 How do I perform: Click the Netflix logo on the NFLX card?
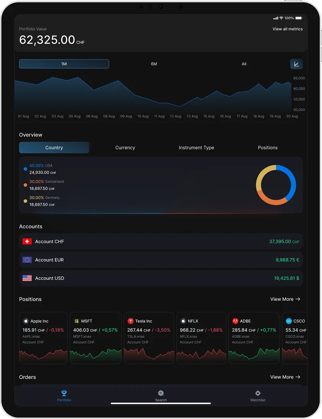[184, 321]
